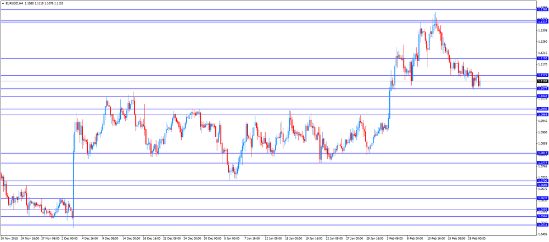The height and width of the screenshot is (242, 549).
Task: Click the 15 Feb 08:00 time label
Action: [457, 238]
